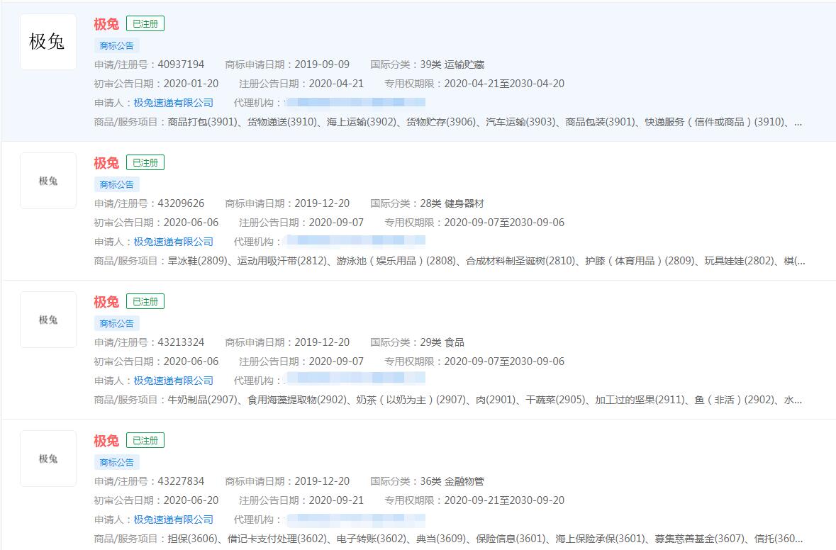The height and width of the screenshot is (550, 836).
Task: Click the 已注册 badge of entry 40937194
Action: (x=145, y=23)
